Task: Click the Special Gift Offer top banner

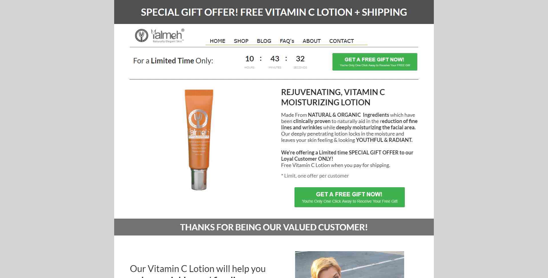Action: click(274, 12)
